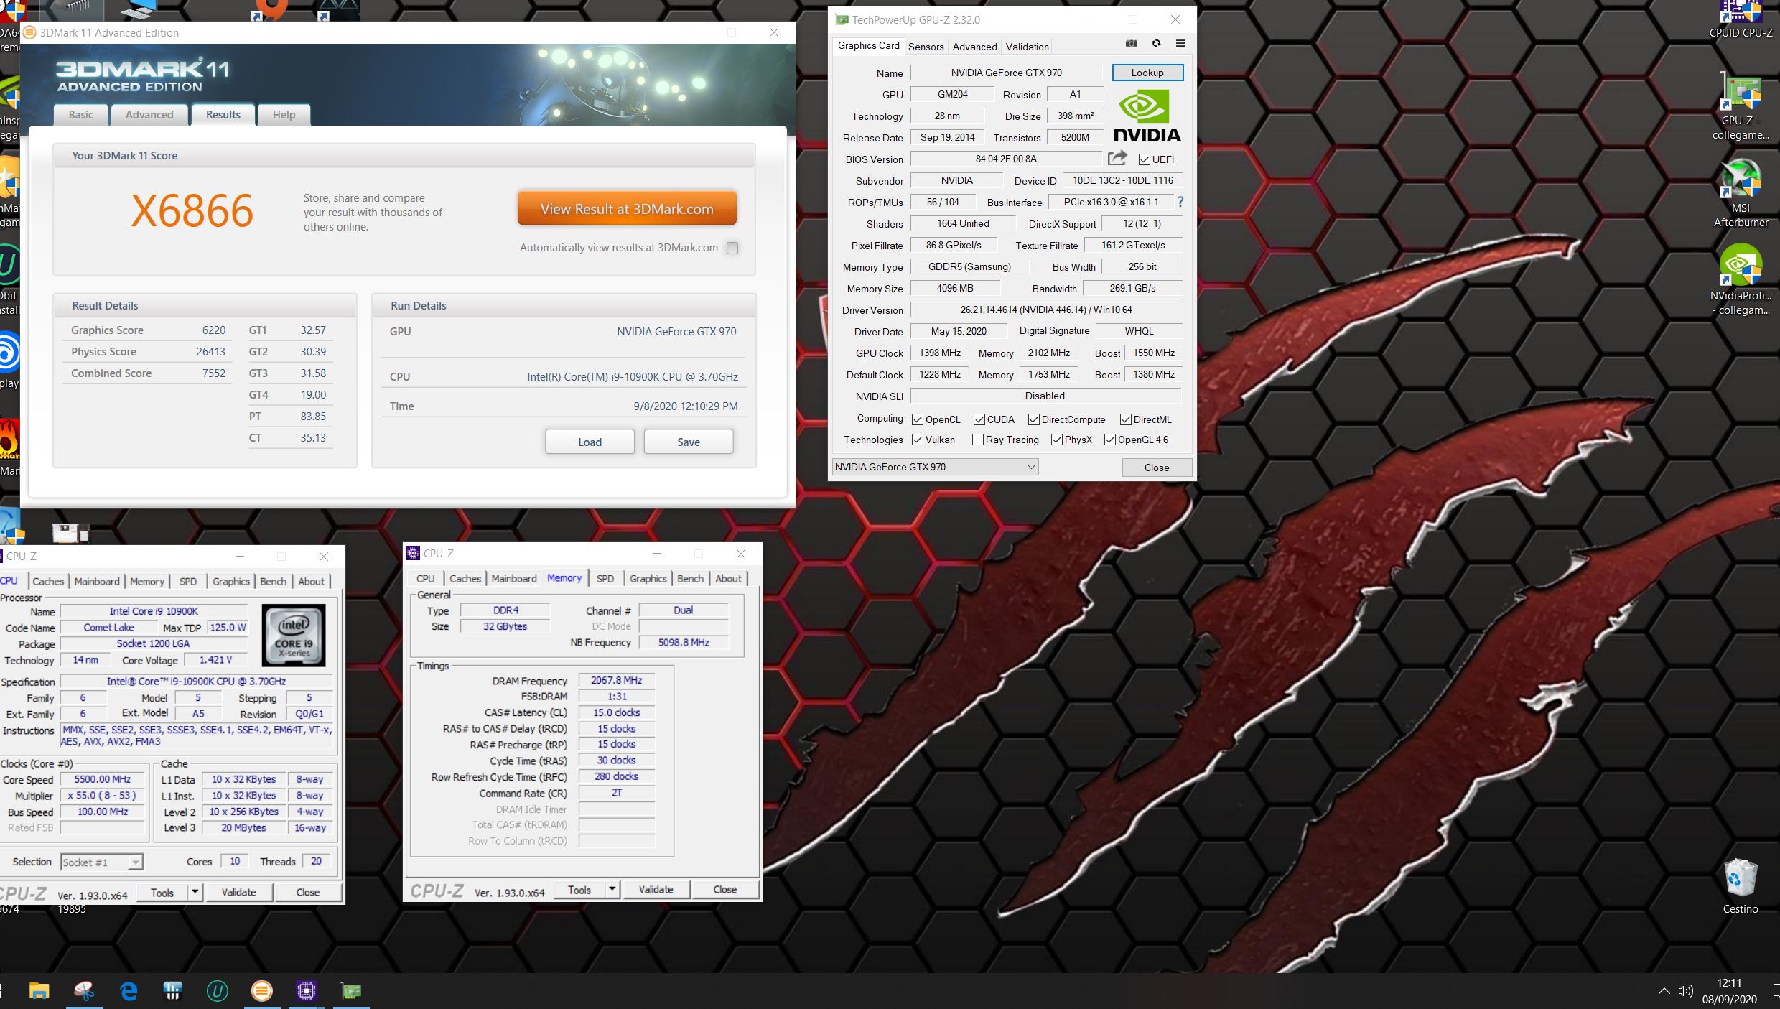This screenshot has width=1780, height=1009.
Task: Click the GPU-Z screenshot camera icon
Action: coord(1132,44)
